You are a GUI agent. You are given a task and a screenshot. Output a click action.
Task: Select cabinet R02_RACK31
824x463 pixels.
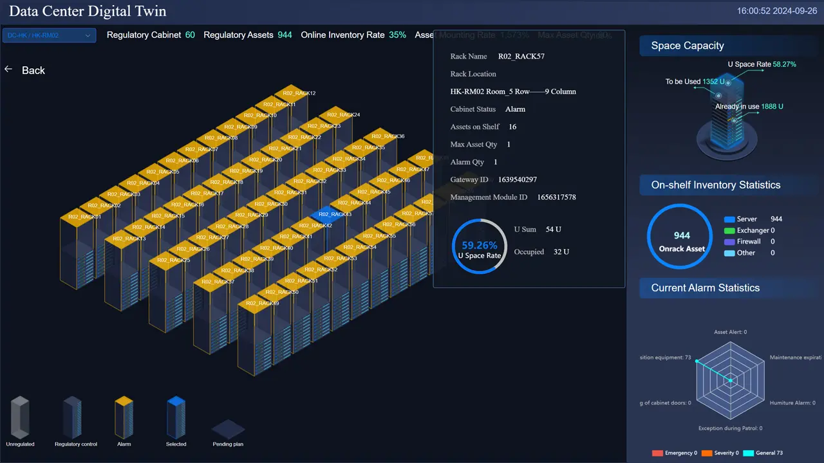pyautogui.click(x=290, y=192)
